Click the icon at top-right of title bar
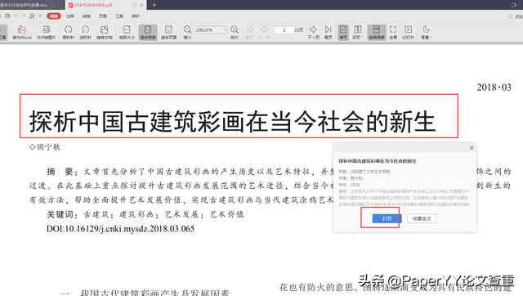The image size is (523, 296). pos(514,5)
